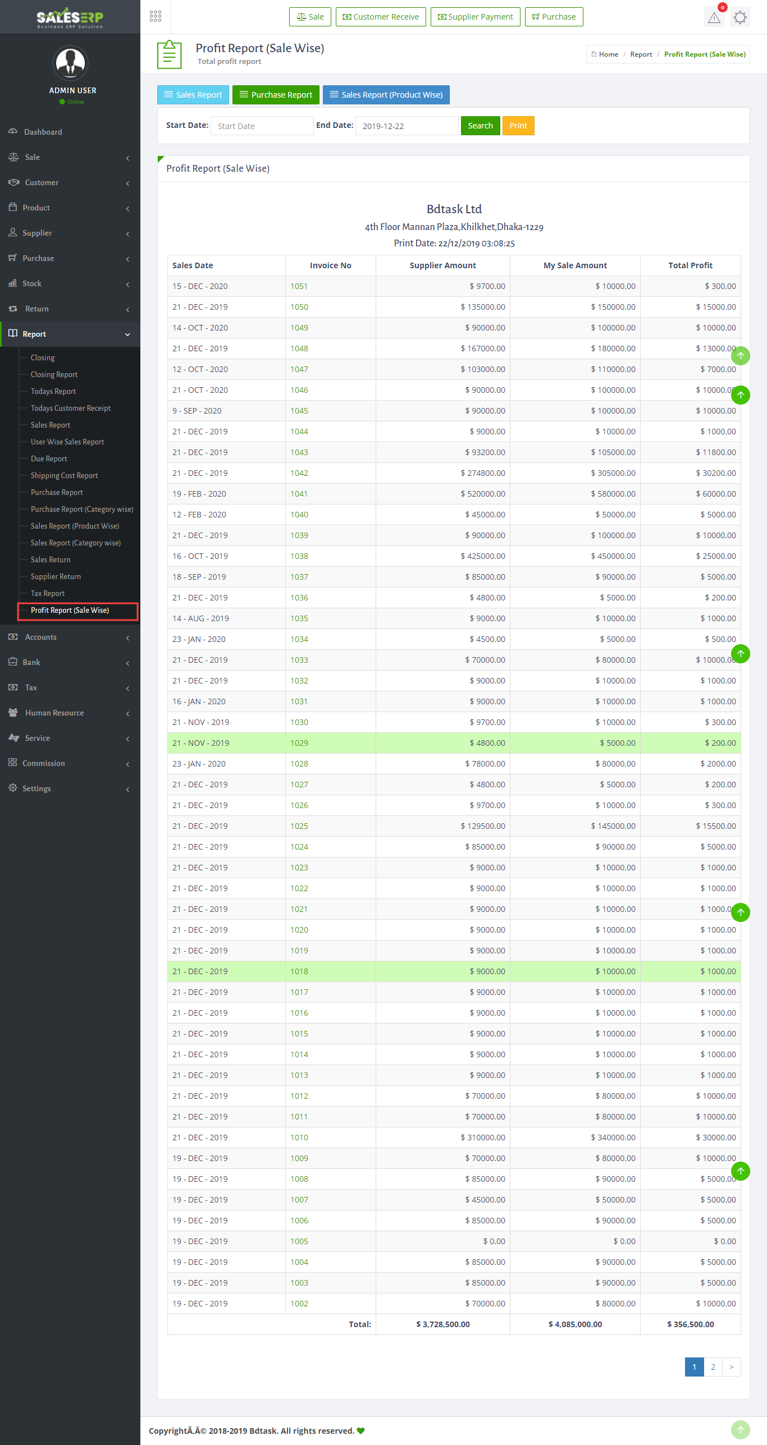
Task: Go to page 2 of results
Action: click(713, 1366)
